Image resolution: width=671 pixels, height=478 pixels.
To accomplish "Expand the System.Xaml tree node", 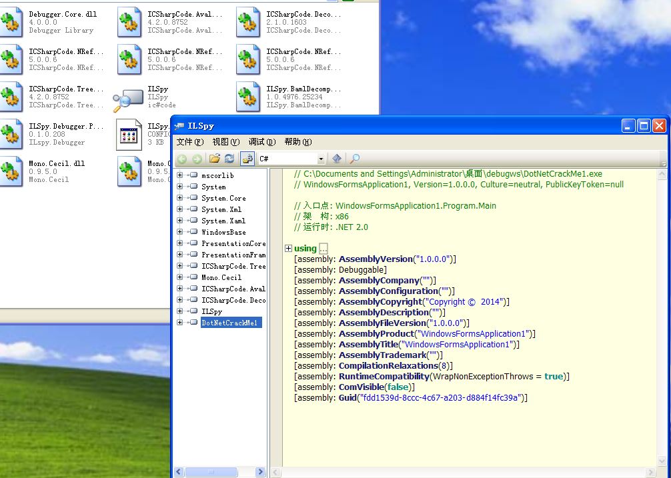I will (x=179, y=220).
